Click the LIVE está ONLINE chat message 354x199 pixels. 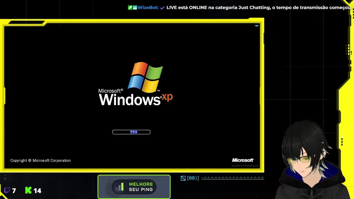pyautogui.click(x=259, y=7)
